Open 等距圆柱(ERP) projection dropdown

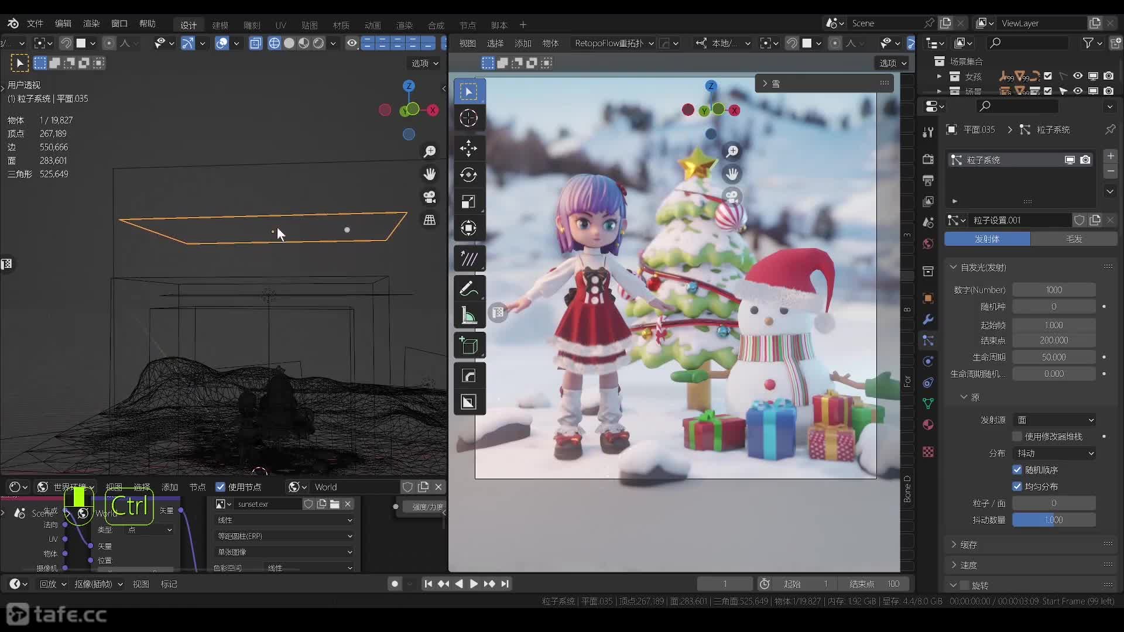tap(285, 536)
